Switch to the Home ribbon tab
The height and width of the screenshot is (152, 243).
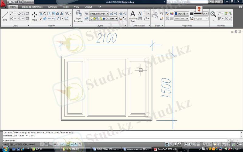coord(13,7)
